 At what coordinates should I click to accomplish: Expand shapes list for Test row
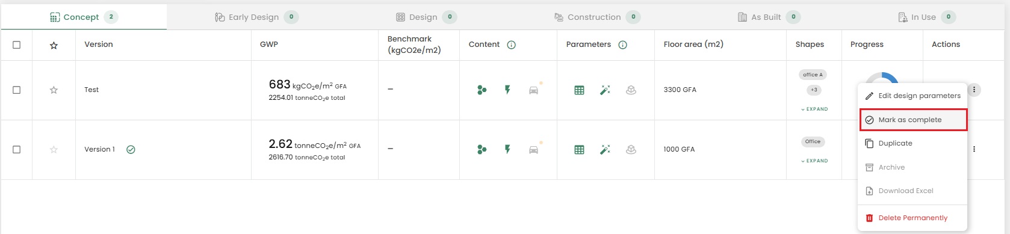tap(814, 109)
